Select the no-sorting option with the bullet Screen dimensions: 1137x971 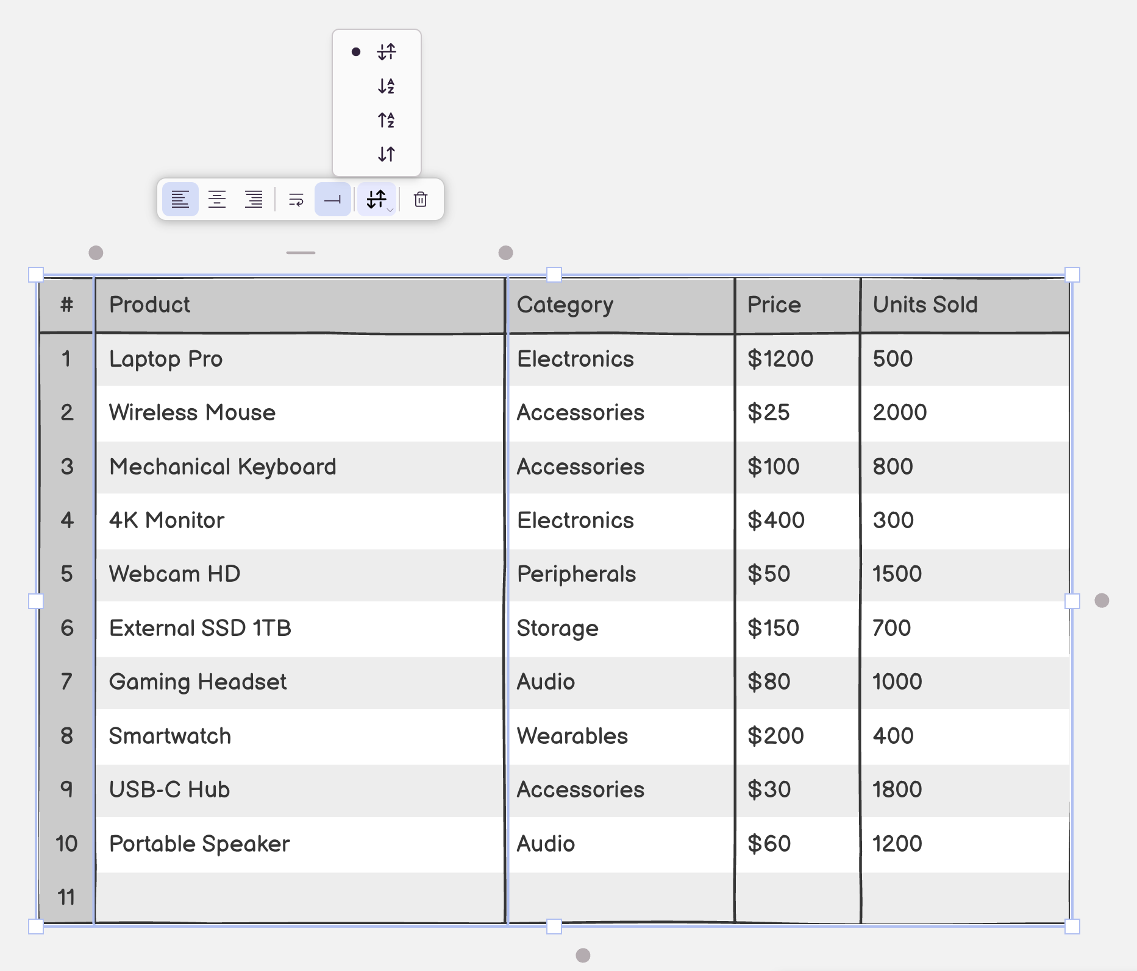coord(386,52)
